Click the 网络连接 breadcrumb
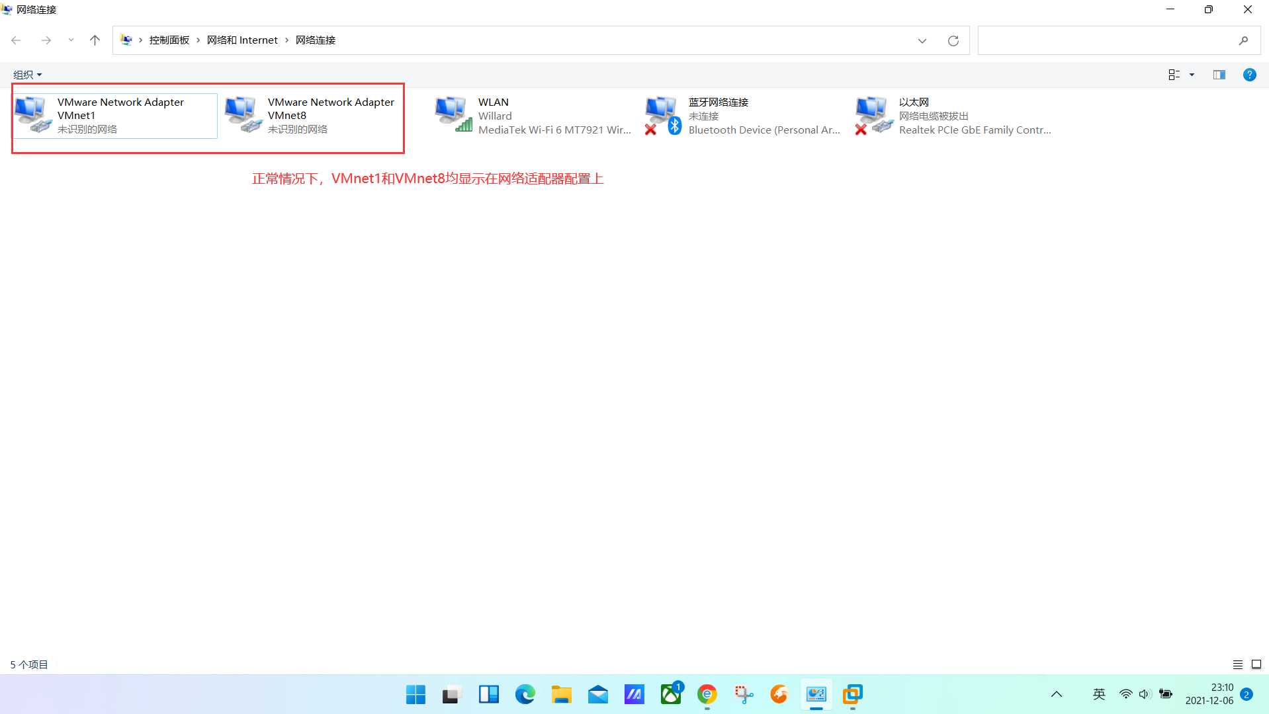Screen dimensions: 1269x714 [316, 40]
